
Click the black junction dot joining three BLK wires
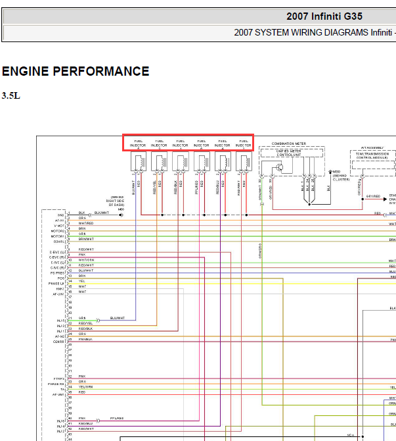[x=309, y=205]
